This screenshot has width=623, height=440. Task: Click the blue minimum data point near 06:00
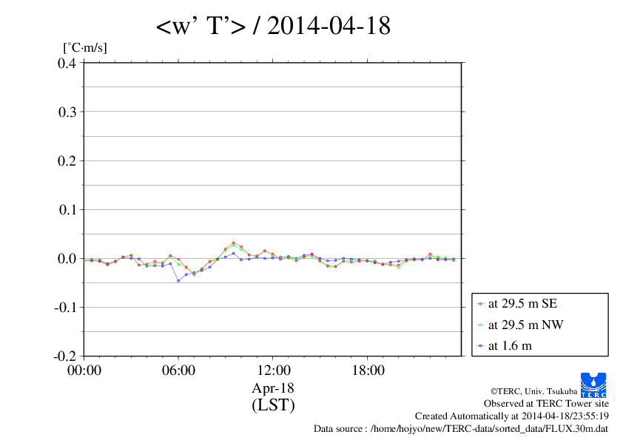pyautogui.click(x=178, y=281)
